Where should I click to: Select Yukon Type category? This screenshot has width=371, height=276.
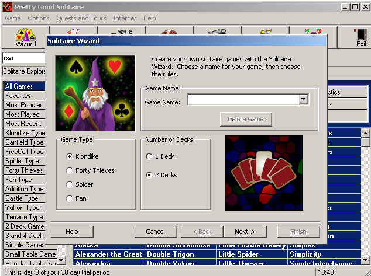(25, 208)
